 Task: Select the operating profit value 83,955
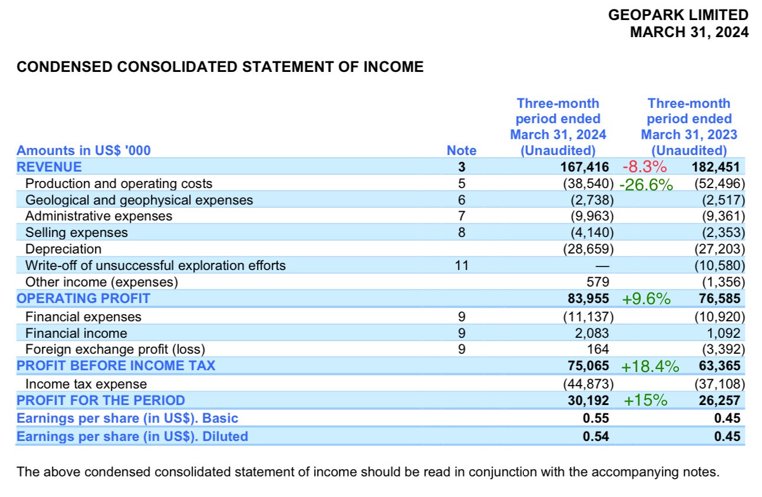(x=588, y=298)
